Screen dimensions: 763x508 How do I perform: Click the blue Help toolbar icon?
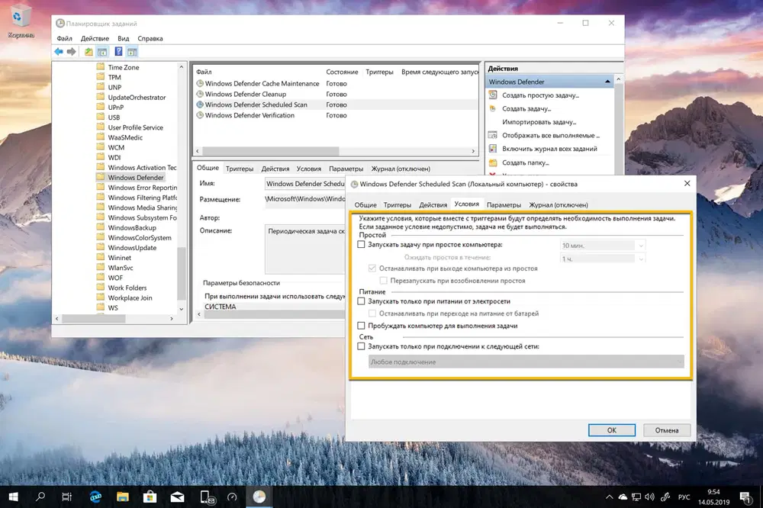pos(118,50)
